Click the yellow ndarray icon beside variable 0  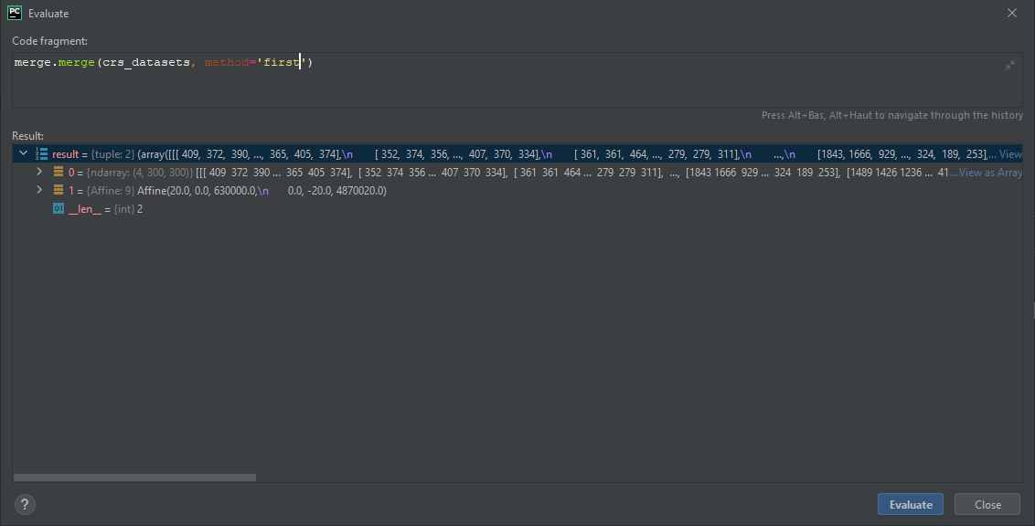[x=59, y=172]
